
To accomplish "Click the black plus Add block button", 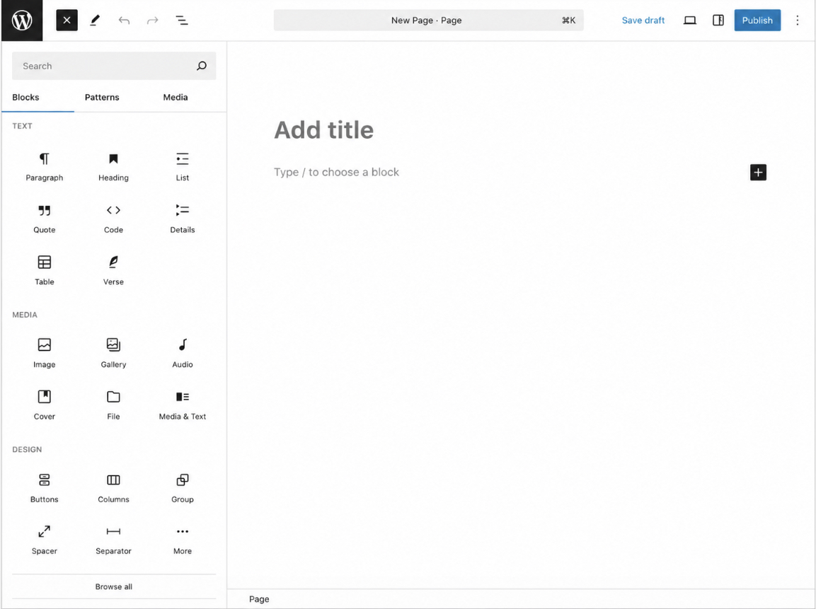I will pyautogui.click(x=758, y=172).
